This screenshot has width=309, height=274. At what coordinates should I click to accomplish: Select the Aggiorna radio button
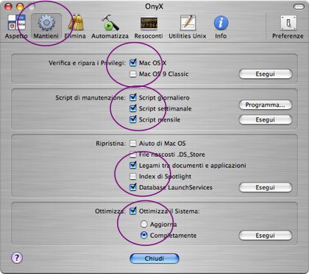144,224
